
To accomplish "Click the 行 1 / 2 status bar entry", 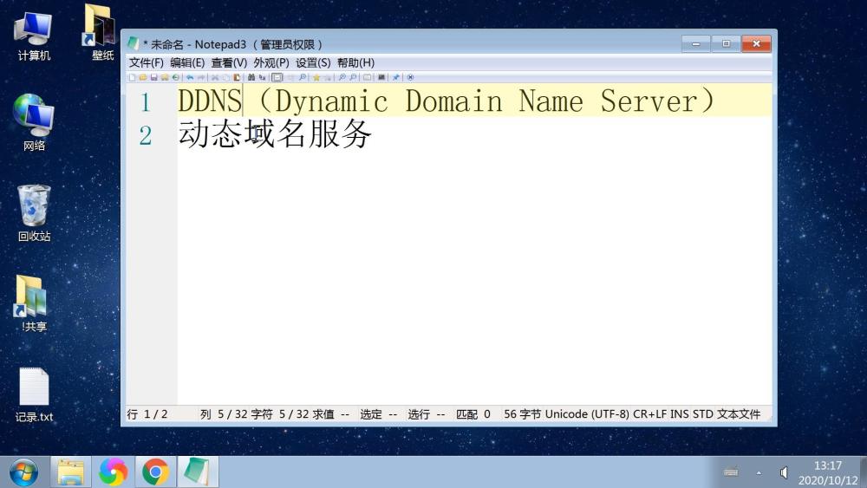I will [x=147, y=414].
